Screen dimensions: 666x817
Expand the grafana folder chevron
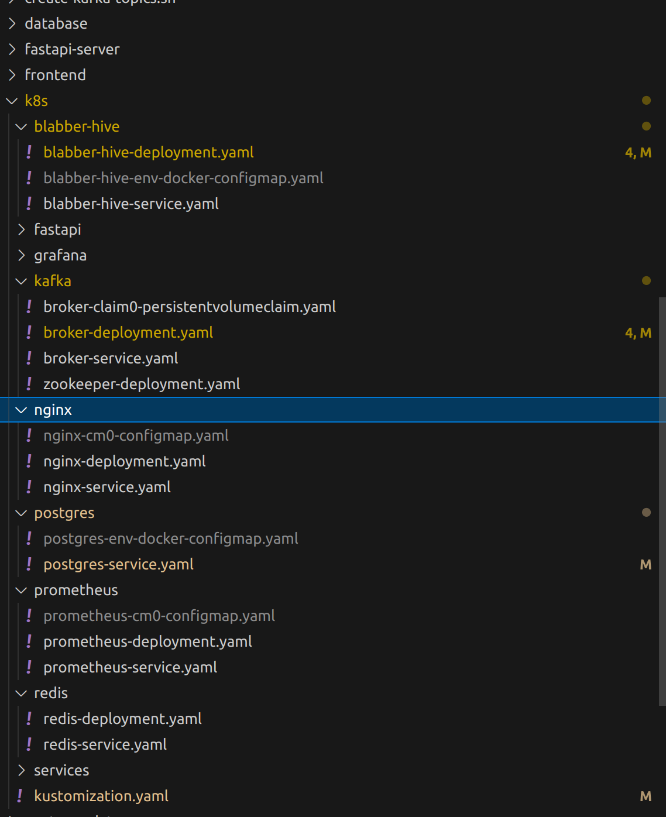pyautogui.click(x=22, y=255)
